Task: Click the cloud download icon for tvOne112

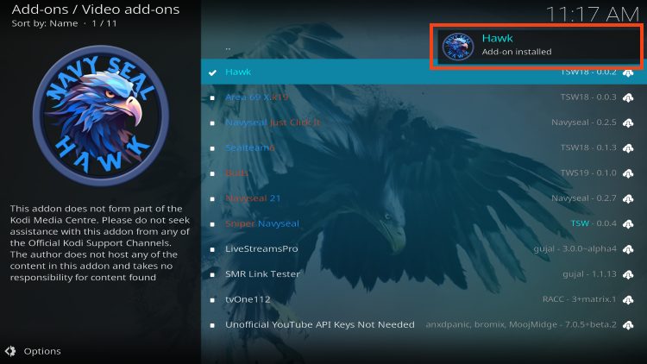Action: pos(628,300)
